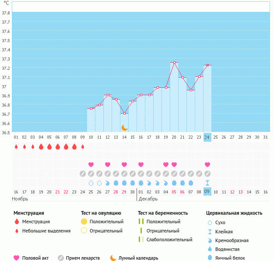Click the egg white fluid icon on day 22

[x=191, y=182]
